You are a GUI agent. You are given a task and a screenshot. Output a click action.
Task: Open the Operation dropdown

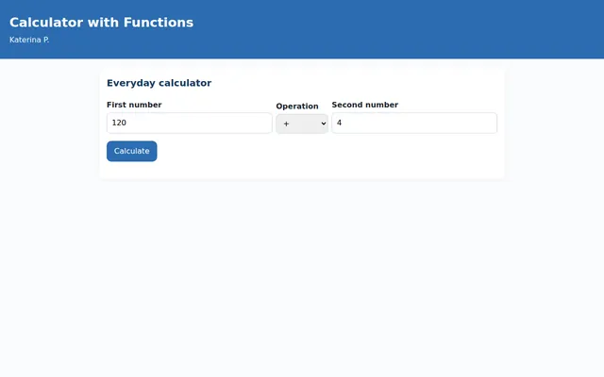[302, 123]
